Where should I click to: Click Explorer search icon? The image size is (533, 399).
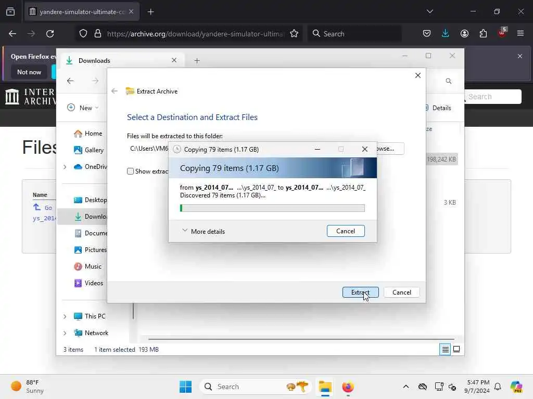tap(448, 81)
